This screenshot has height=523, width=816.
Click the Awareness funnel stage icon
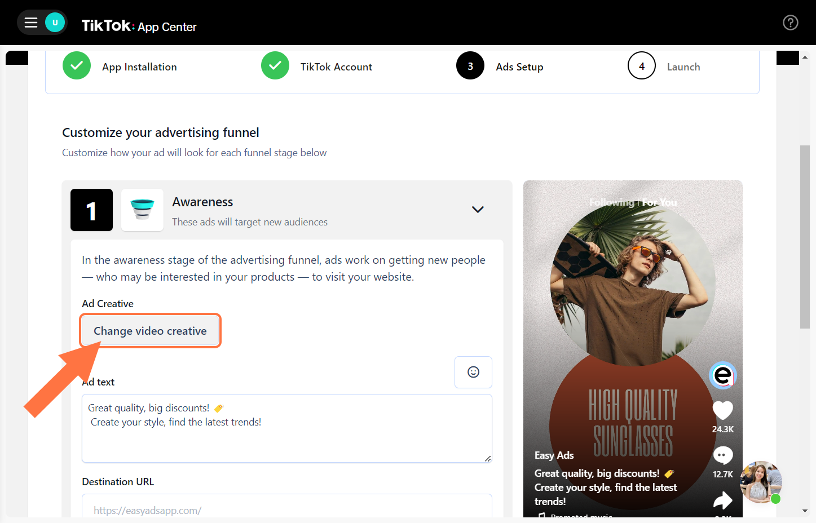point(142,210)
